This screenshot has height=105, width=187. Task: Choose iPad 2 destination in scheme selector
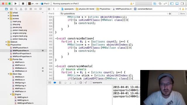tap(45, 3)
